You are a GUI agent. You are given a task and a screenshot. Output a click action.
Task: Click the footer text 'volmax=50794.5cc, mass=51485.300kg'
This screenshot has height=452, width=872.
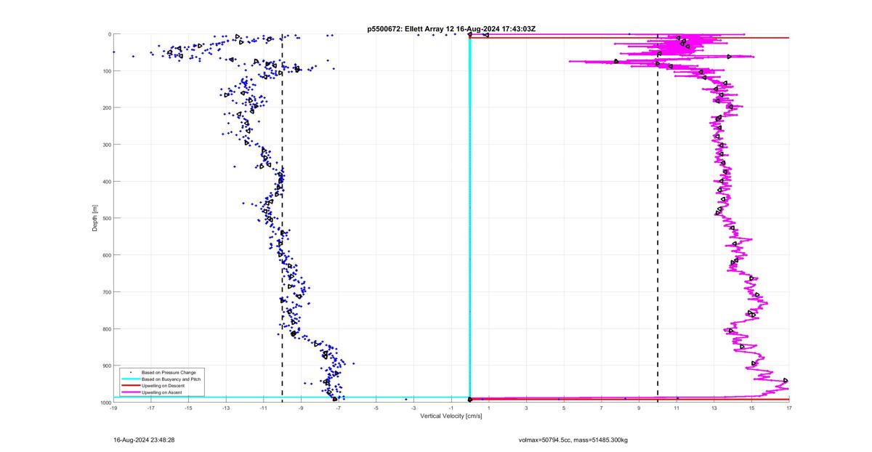(573, 440)
